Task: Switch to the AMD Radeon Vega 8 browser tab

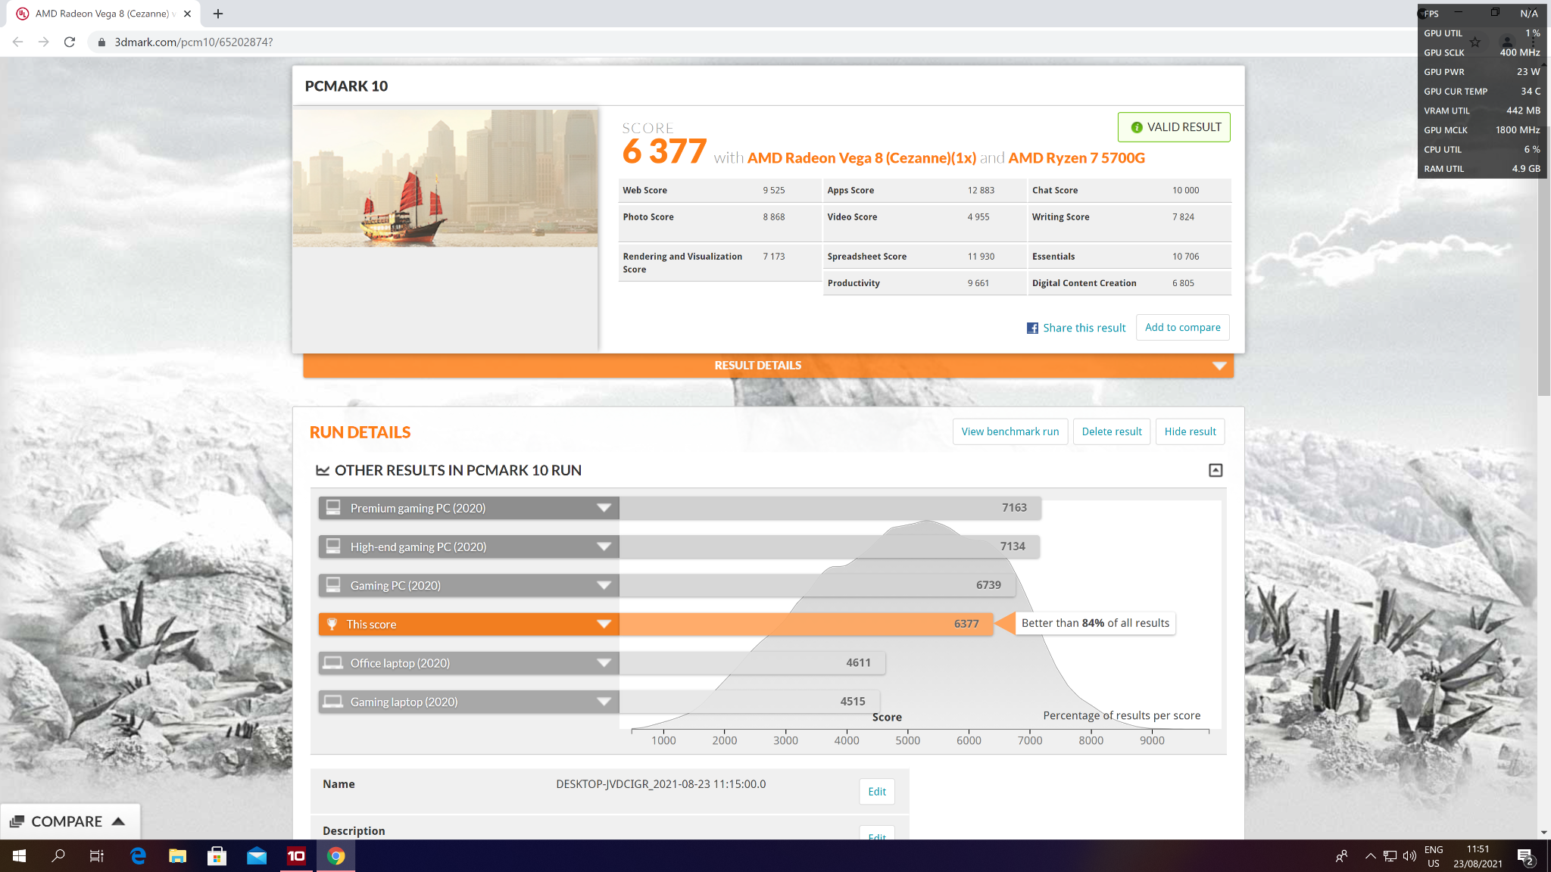Action: coord(98,13)
